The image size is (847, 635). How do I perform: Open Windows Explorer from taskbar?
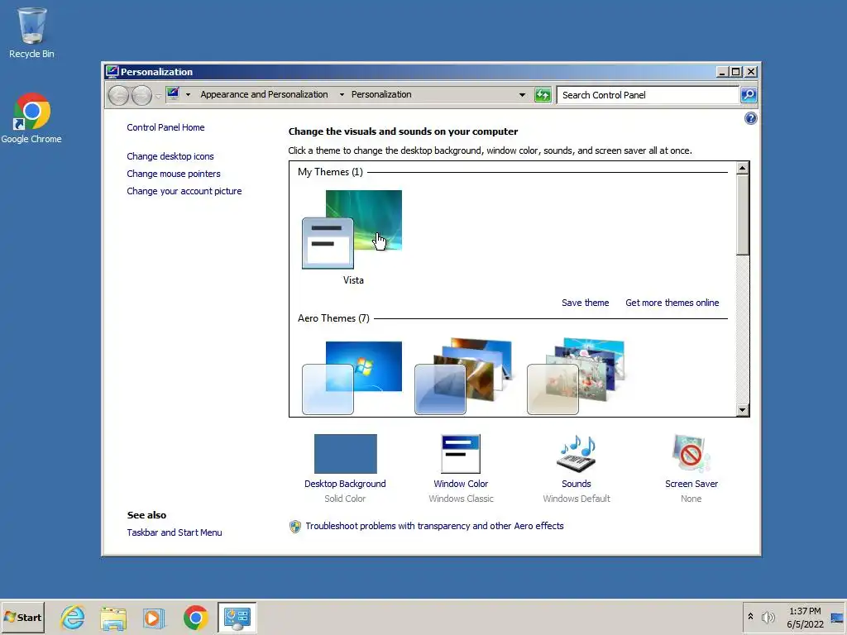pos(113,618)
